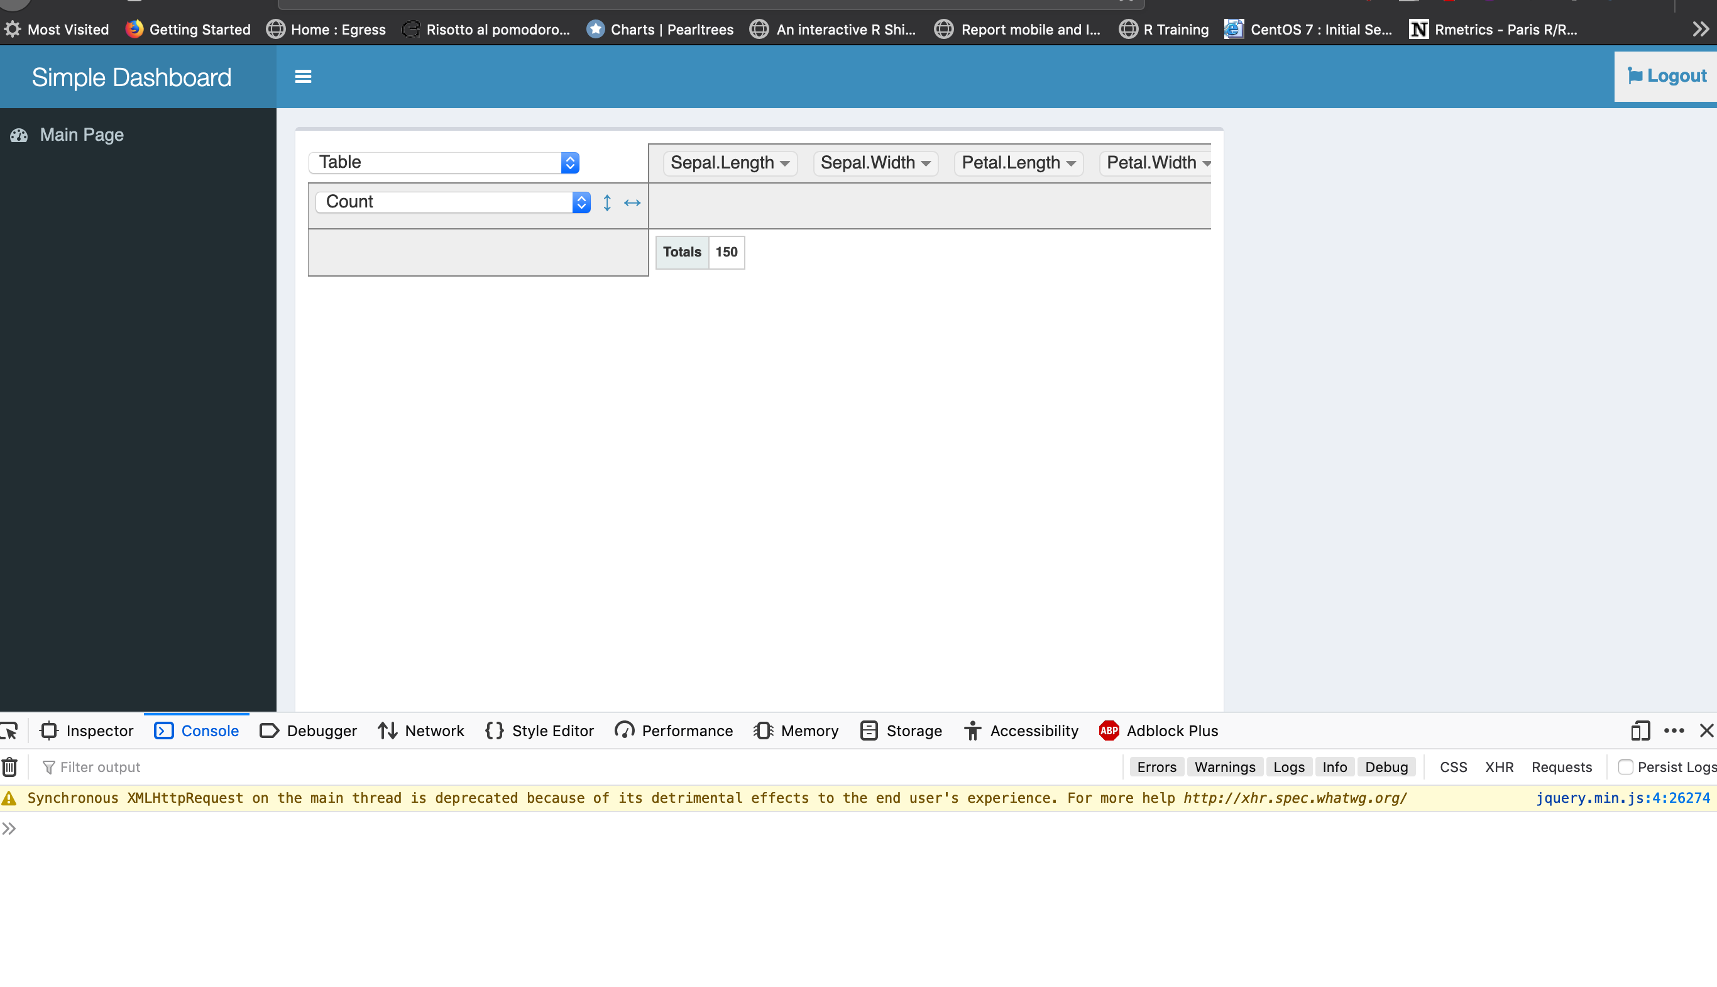Viewport: 1717px width, 987px height.
Task: Toggle the Errors filter button
Action: pos(1156,767)
